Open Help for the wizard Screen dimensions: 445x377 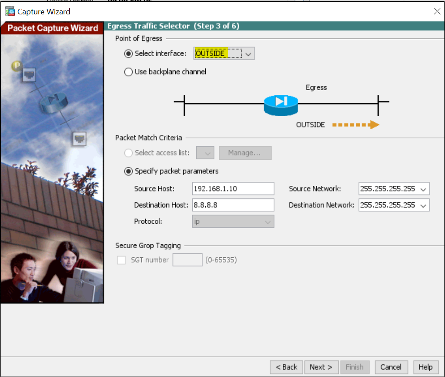click(426, 367)
